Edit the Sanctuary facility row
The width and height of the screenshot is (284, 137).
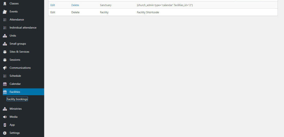coord(53,5)
